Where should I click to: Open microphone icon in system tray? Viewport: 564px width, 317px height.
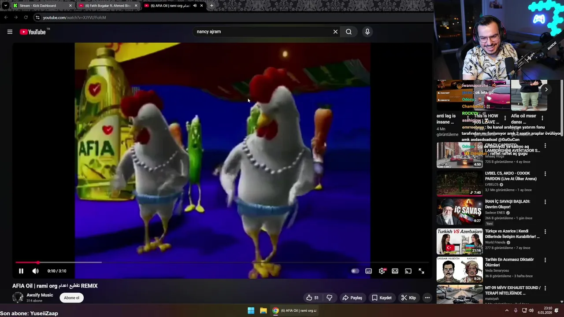pos(516,310)
